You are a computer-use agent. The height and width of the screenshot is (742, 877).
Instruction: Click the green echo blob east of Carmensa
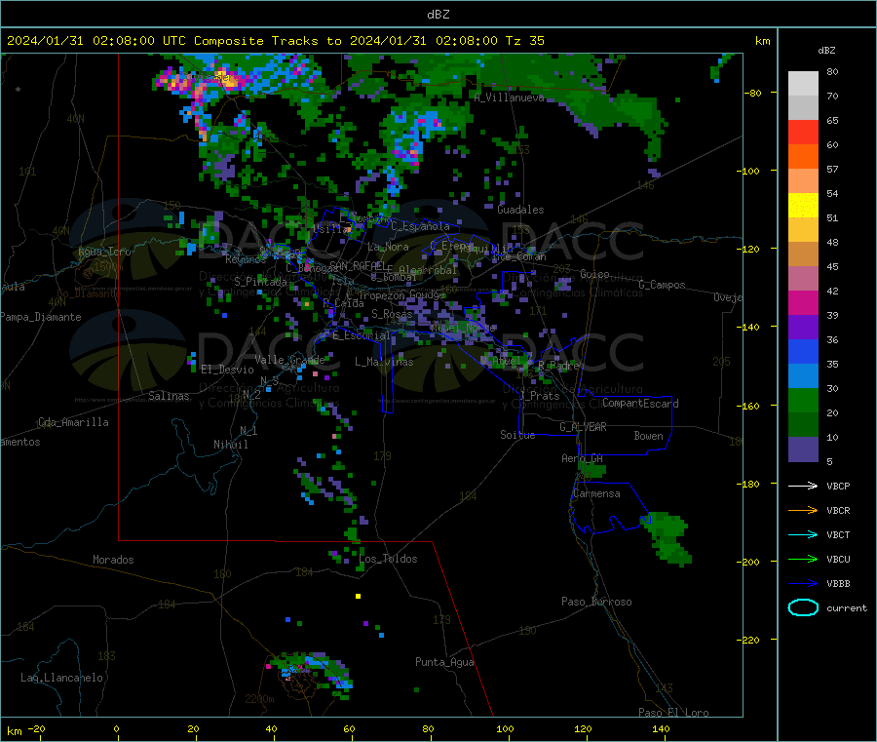click(x=667, y=537)
